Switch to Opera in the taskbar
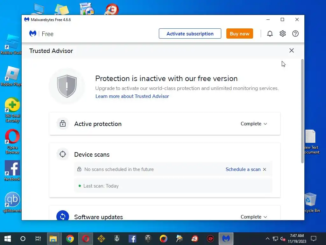Viewport: 326px width, 245px height. click(86, 239)
